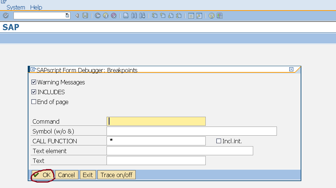Viewport: 336px width, 188px height.
Task: Open the System menu
Action: point(16,7)
